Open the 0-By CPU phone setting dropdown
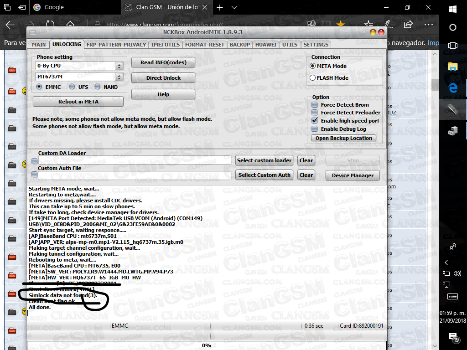Screen dimensions: 467x350 (119, 66)
